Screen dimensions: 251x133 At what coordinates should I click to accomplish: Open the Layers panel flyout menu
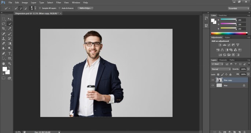coord(249,60)
